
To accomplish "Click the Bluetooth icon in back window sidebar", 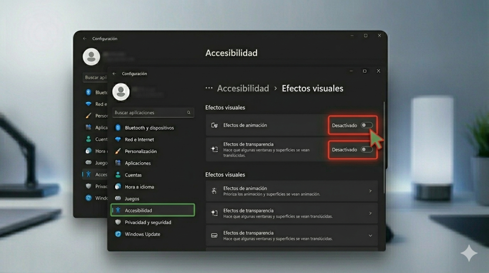I will (x=88, y=92).
